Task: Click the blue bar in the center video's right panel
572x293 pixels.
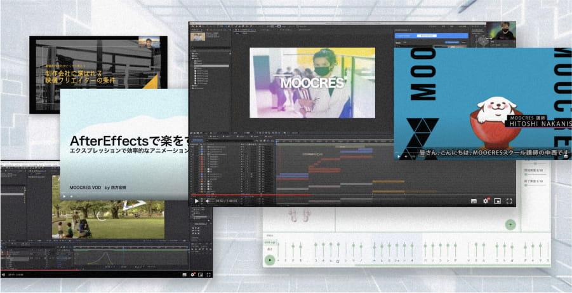Action: point(432,36)
